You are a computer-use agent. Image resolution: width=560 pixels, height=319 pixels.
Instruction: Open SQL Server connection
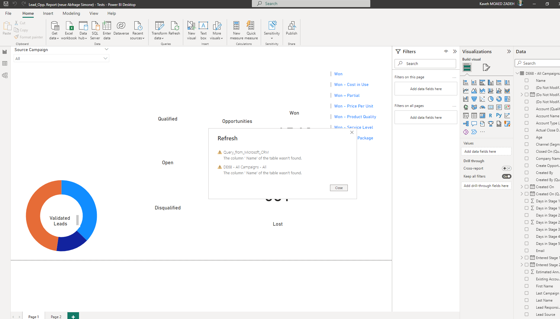pos(95,30)
